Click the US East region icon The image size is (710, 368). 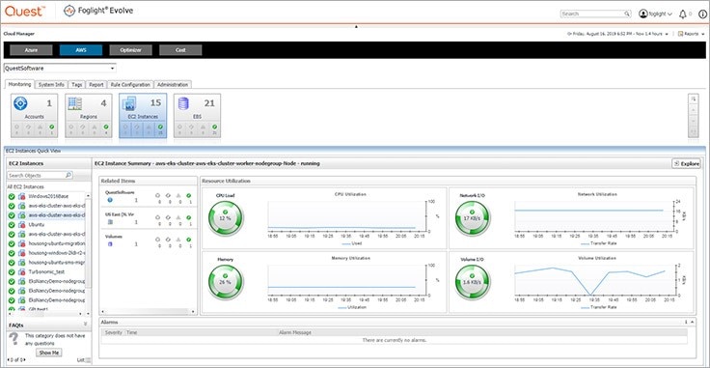pos(110,222)
